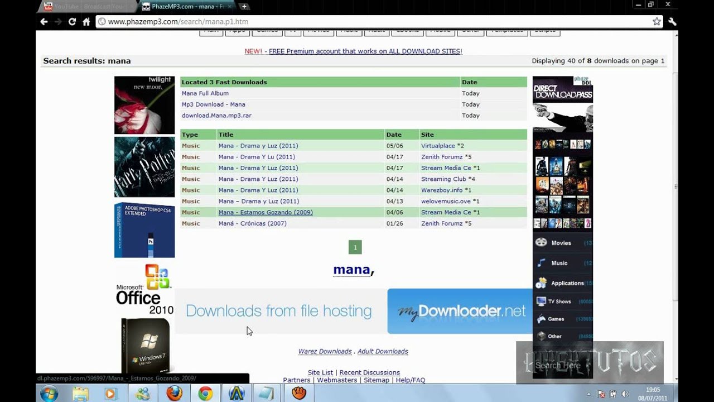The image size is (714, 402).
Task: Open the Other category icon
Action: click(x=541, y=336)
